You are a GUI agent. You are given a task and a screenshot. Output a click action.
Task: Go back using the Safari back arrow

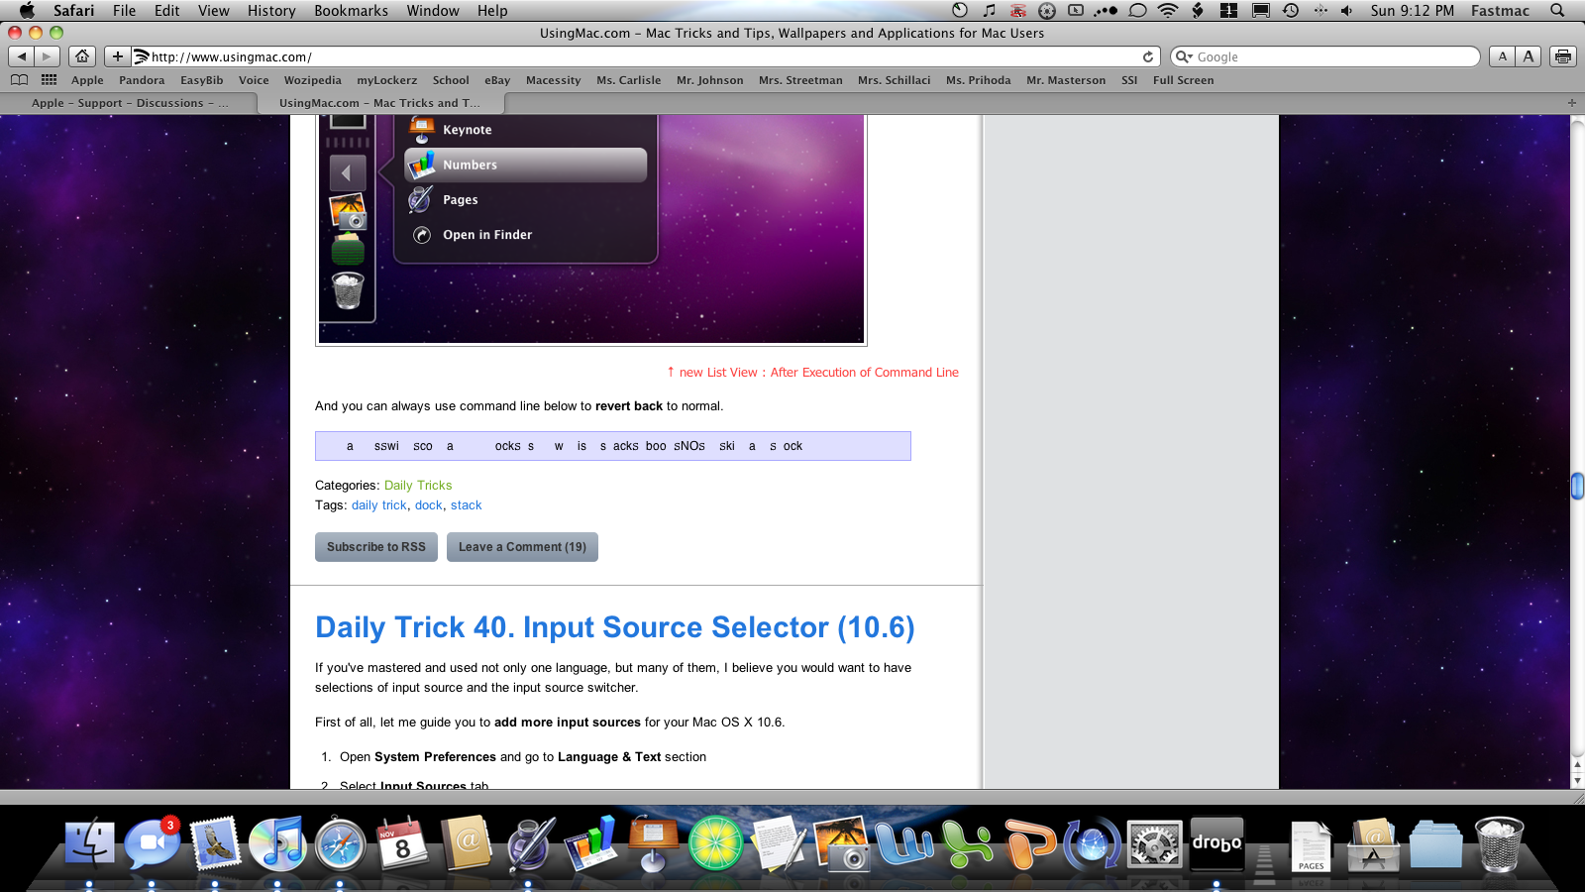22,56
